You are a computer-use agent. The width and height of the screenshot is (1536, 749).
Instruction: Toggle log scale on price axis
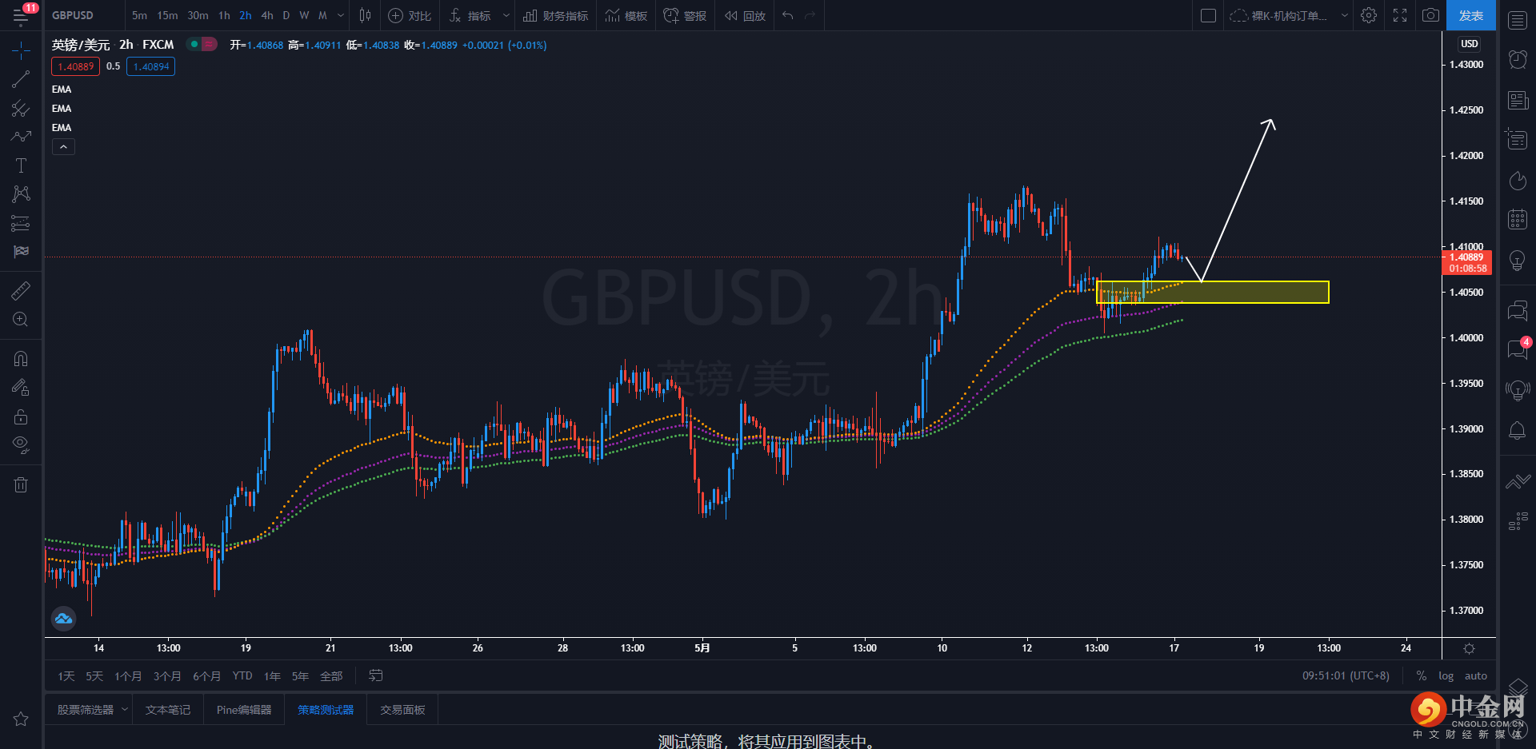(1446, 676)
